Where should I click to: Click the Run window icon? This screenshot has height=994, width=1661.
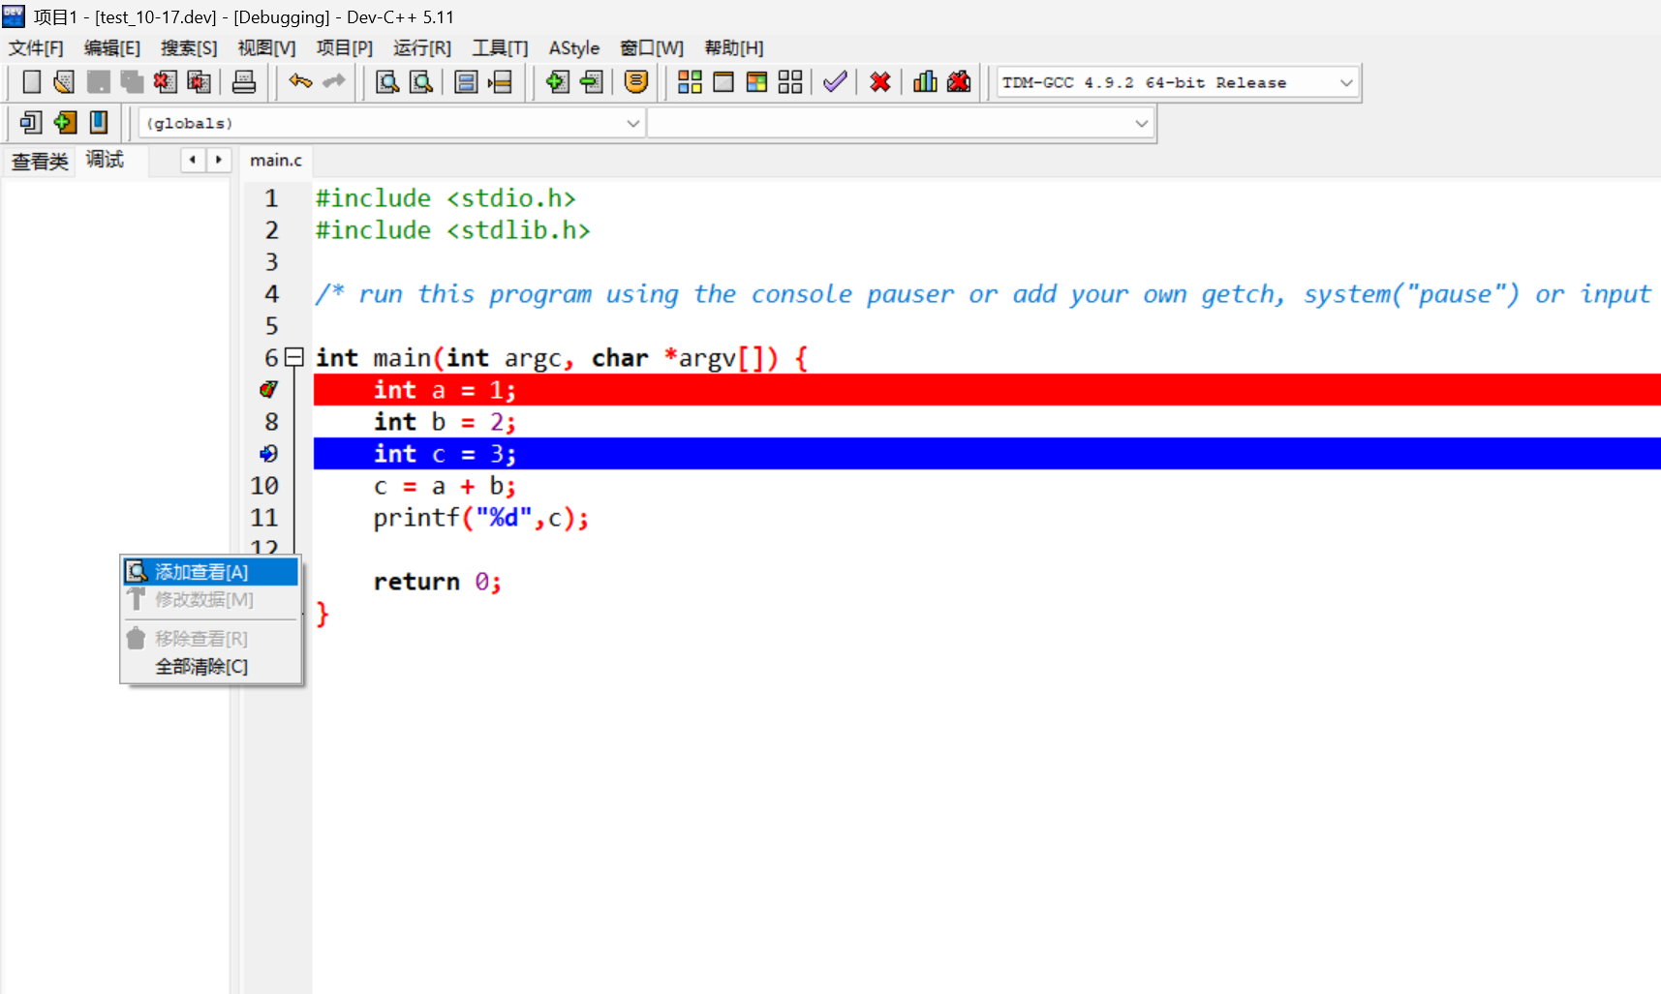[723, 82]
